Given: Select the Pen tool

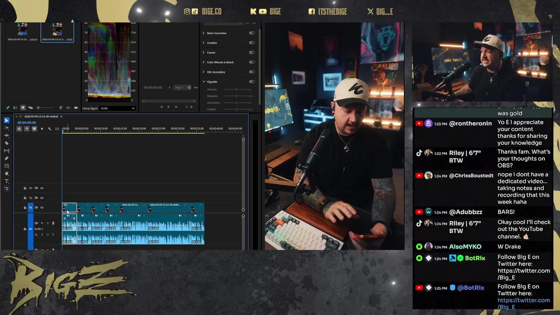Looking at the screenshot, I should click(x=7, y=158).
